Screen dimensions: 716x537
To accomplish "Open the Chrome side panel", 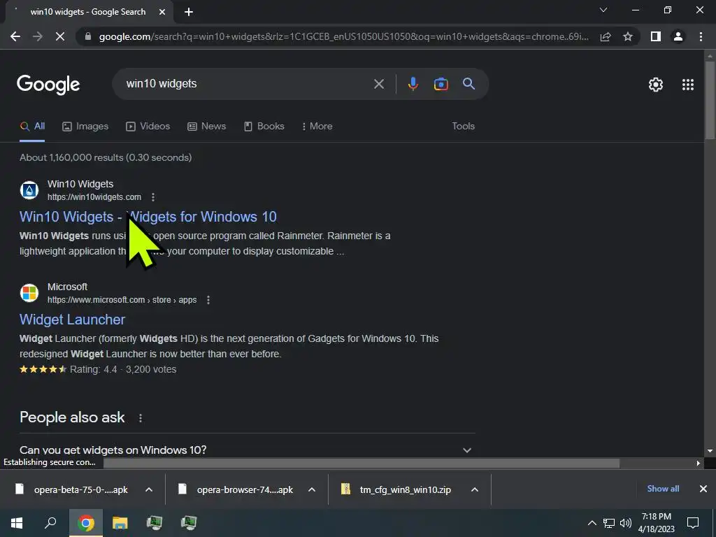I will click(656, 36).
